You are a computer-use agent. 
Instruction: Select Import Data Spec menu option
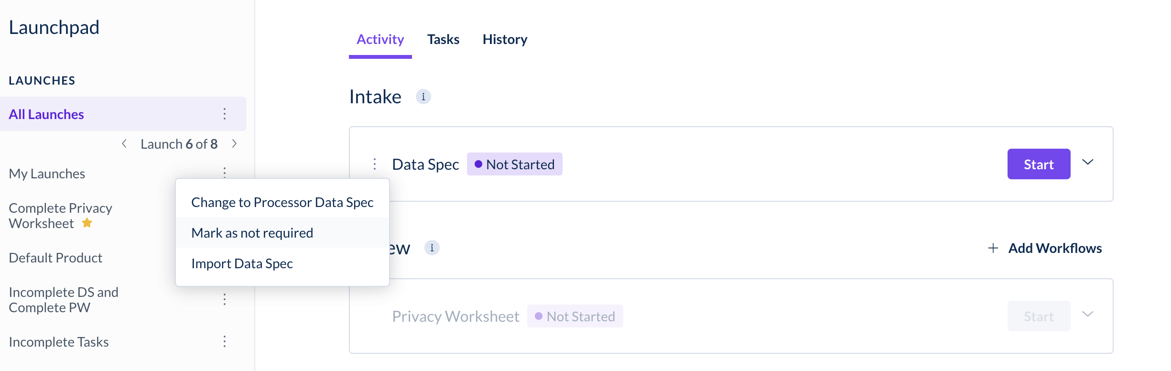tap(242, 263)
